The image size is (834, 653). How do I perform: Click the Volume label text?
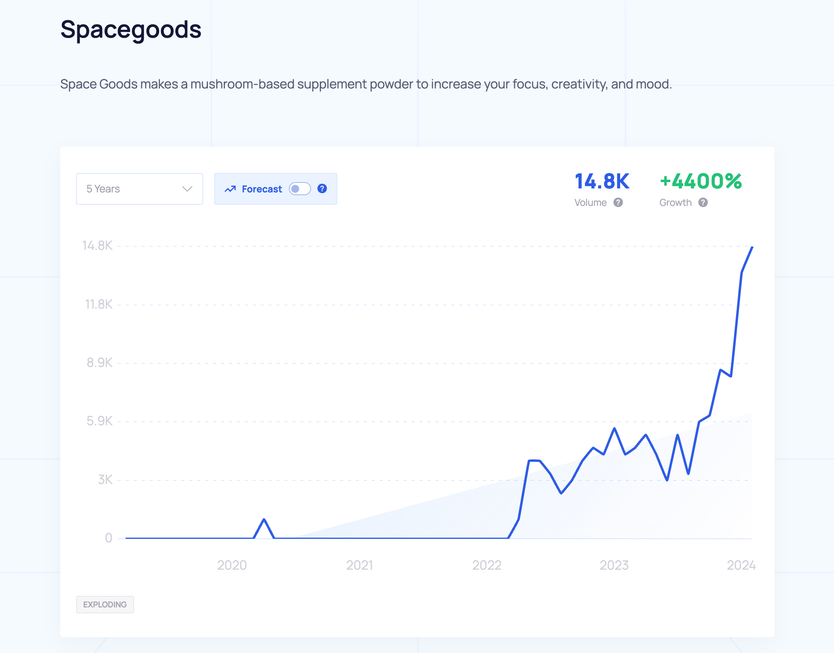pos(590,203)
